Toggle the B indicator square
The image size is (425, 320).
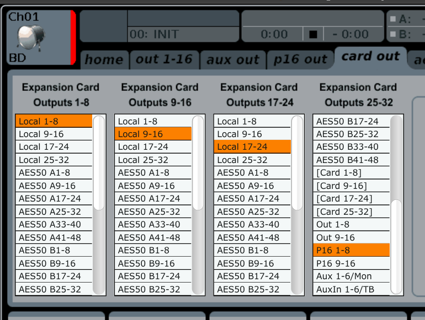(x=393, y=34)
